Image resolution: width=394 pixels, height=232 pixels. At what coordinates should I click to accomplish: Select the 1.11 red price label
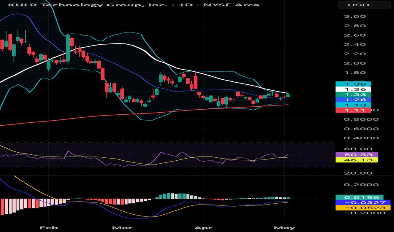click(353, 110)
